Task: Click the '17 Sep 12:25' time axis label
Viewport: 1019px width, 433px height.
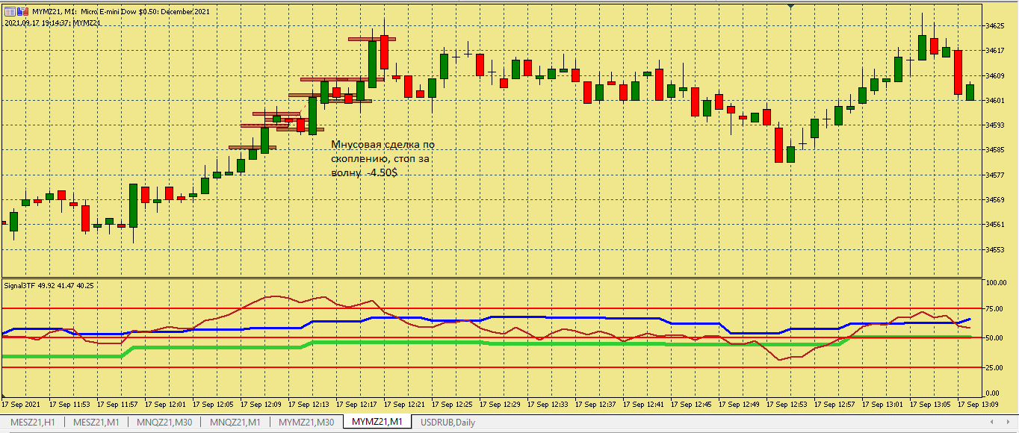Action: pos(452,405)
